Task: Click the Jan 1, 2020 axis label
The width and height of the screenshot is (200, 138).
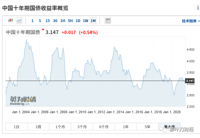Action: [x=172, y=112]
